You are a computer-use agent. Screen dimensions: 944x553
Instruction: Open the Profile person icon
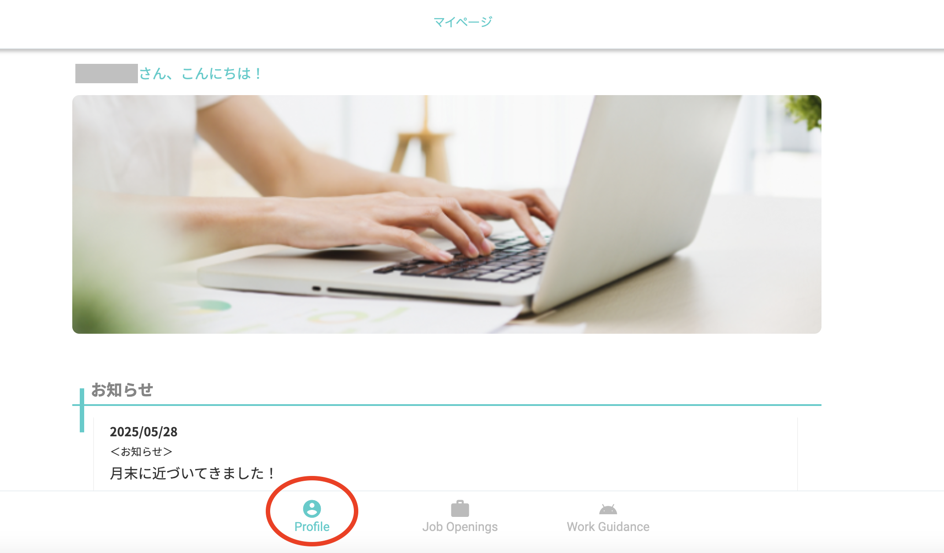coord(312,509)
